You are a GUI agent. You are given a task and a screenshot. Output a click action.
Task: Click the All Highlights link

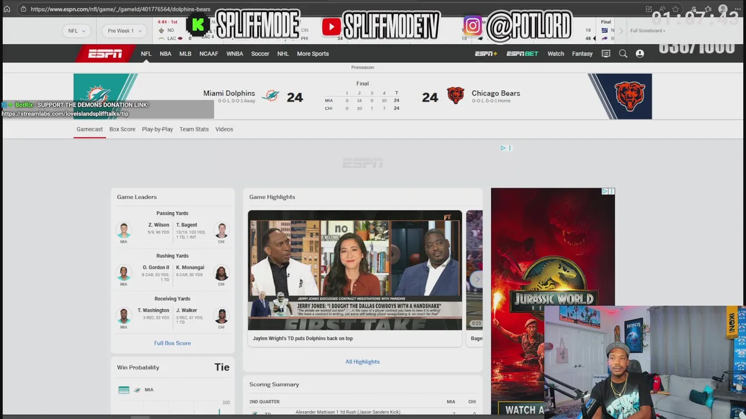(x=363, y=361)
